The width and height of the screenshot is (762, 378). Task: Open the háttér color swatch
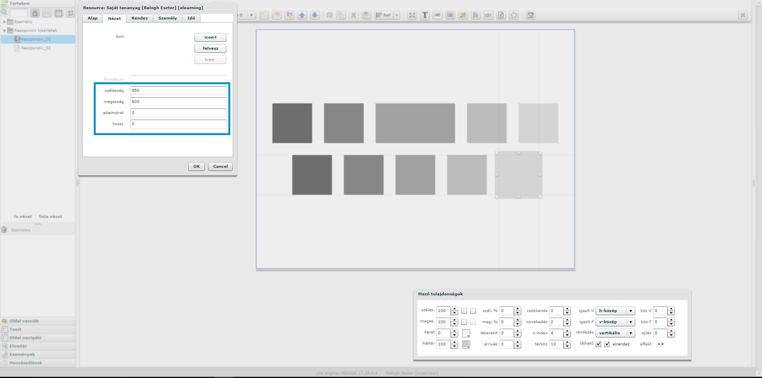click(466, 344)
